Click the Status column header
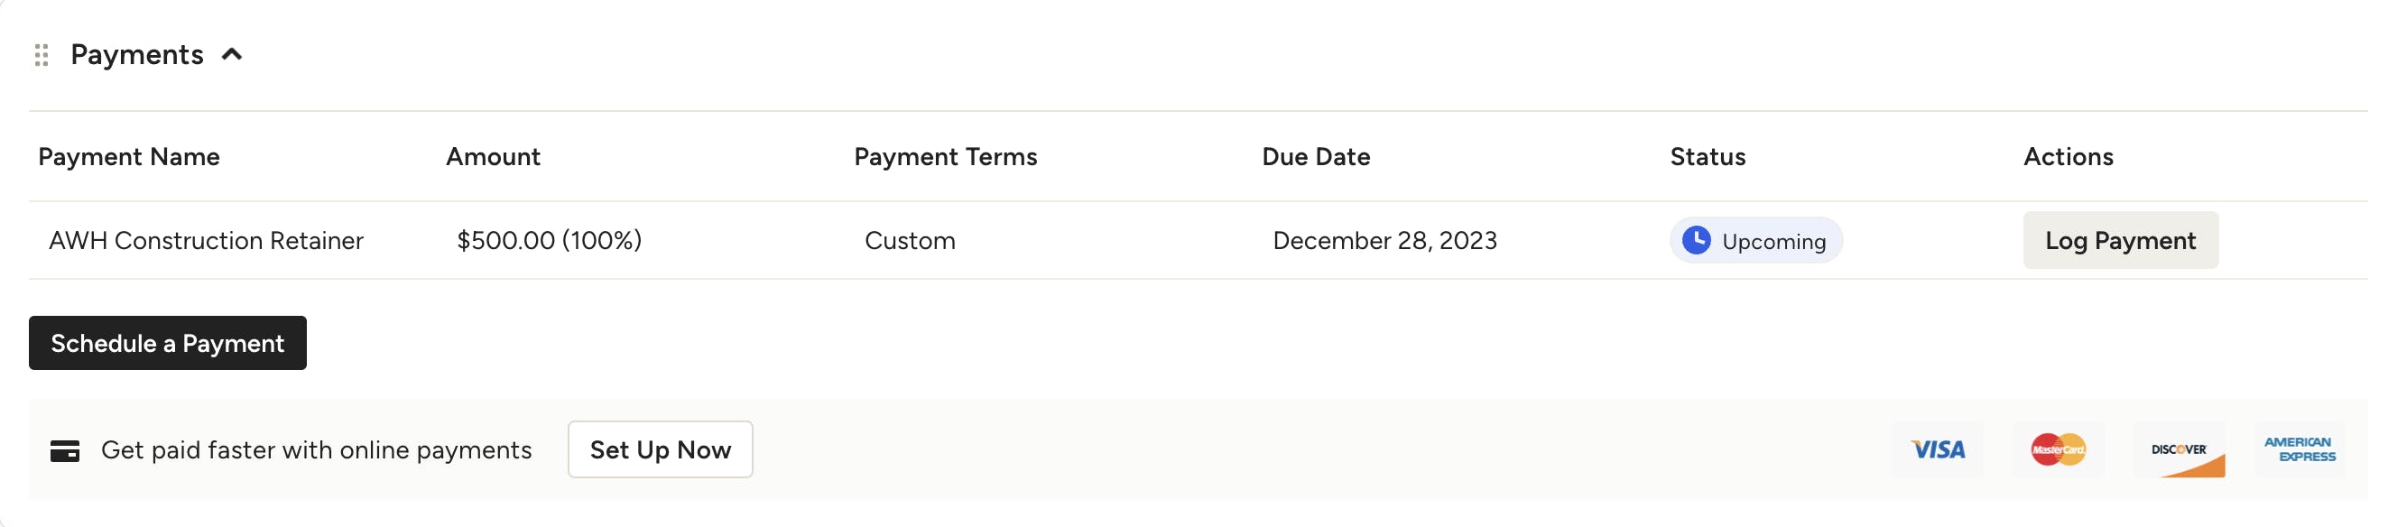The width and height of the screenshot is (2388, 527). click(x=1708, y=157)
